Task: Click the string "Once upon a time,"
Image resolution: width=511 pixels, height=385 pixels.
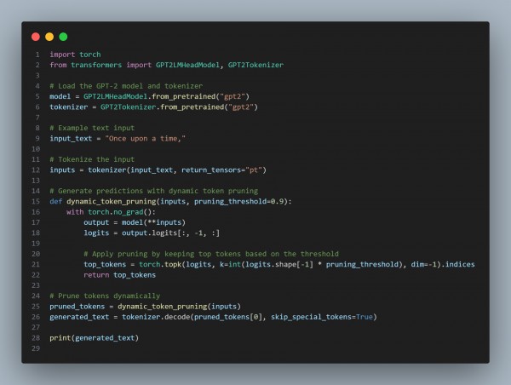Action: [x=145, y=139]
